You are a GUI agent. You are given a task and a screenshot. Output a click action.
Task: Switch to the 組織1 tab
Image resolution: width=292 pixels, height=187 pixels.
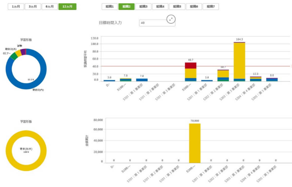[109, 7]
